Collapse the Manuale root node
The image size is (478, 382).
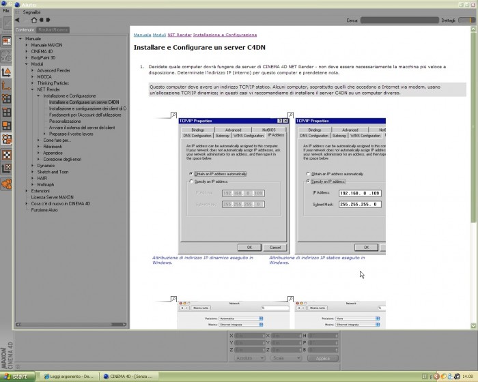(20, 39)
